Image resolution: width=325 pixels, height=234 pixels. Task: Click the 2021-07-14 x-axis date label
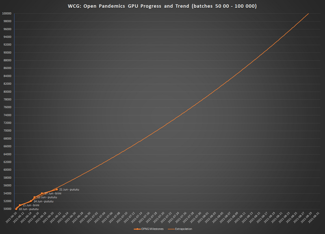(x=137, y=218)
